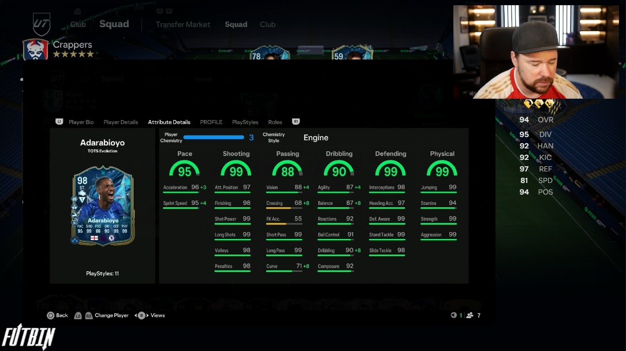Click the right stick Views icon
This screenshot has width=626, height=351.
pos(141,315)
